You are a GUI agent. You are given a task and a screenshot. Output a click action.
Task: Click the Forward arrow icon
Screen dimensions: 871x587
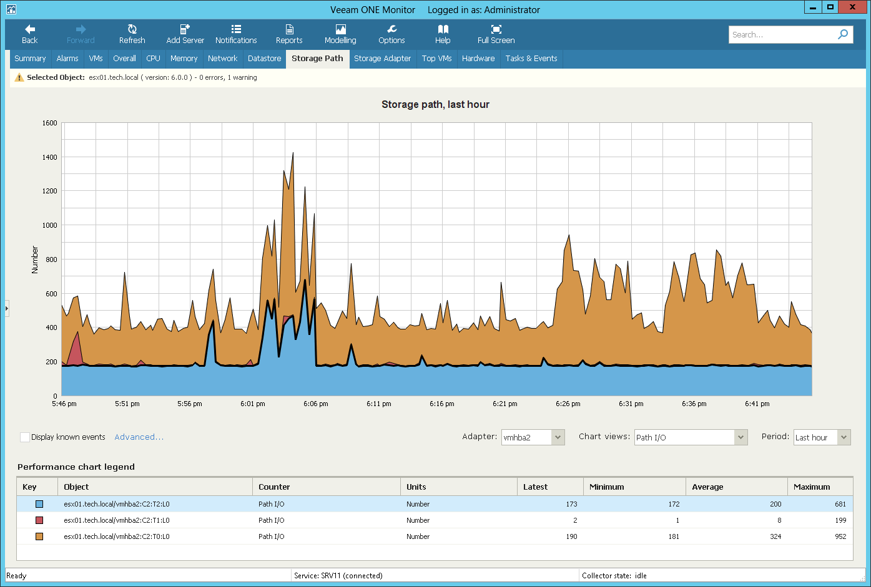pos(81,29)
